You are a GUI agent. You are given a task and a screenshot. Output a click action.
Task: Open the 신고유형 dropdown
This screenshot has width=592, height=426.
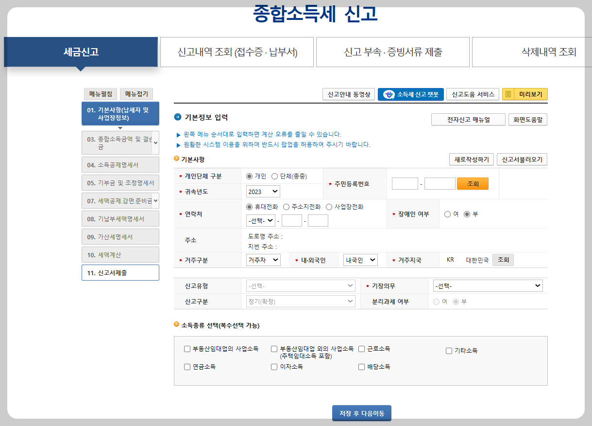(301, 286)
